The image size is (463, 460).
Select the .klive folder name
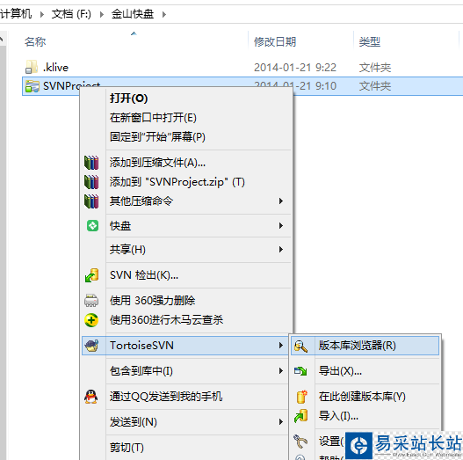[55, 68]
